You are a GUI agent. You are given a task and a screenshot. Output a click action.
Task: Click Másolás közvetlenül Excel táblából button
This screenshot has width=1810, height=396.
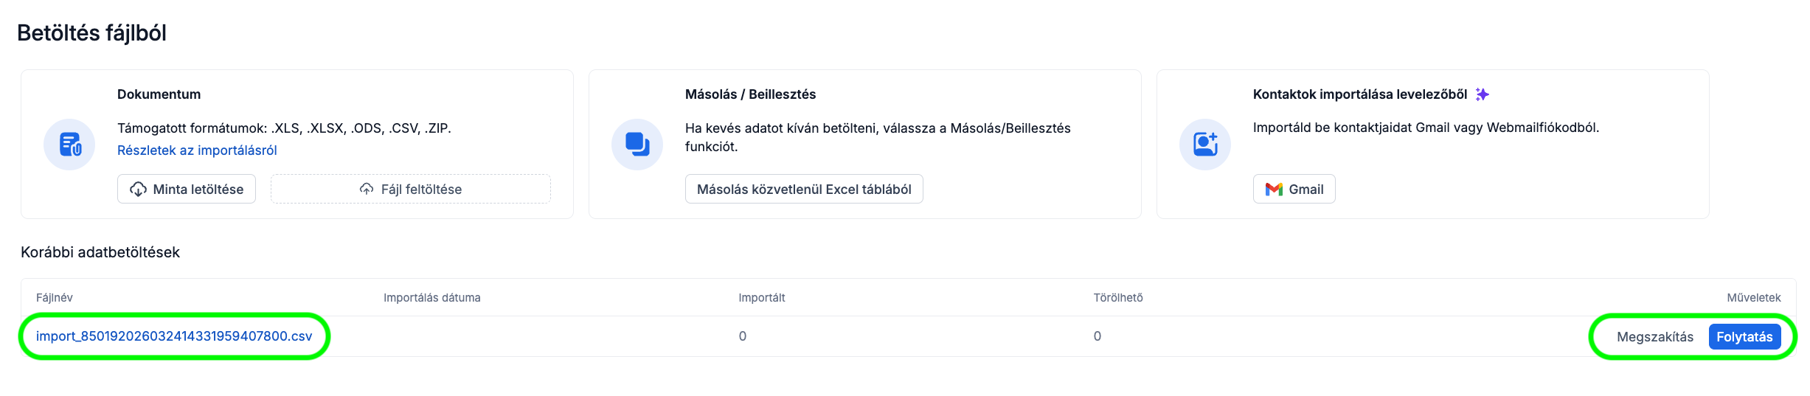804,190
